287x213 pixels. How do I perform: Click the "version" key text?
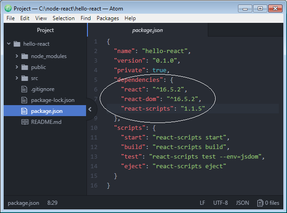pyautogui.click(x=130, y=61)
